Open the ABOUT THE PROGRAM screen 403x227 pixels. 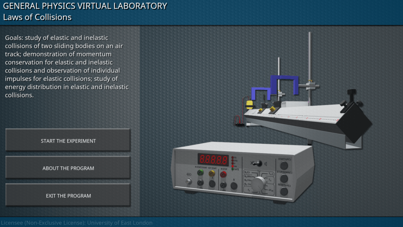coord(68,168)
